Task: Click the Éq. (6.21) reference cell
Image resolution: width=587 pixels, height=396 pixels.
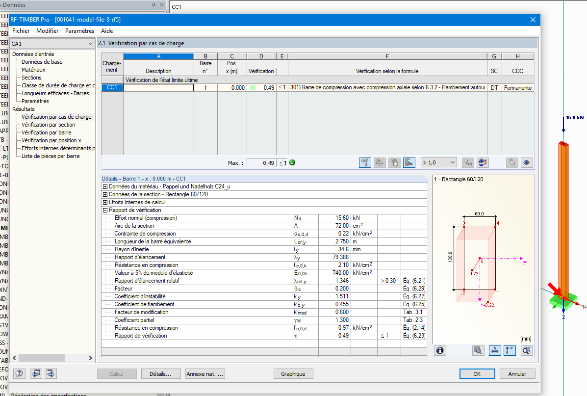Action: [414, 281]
